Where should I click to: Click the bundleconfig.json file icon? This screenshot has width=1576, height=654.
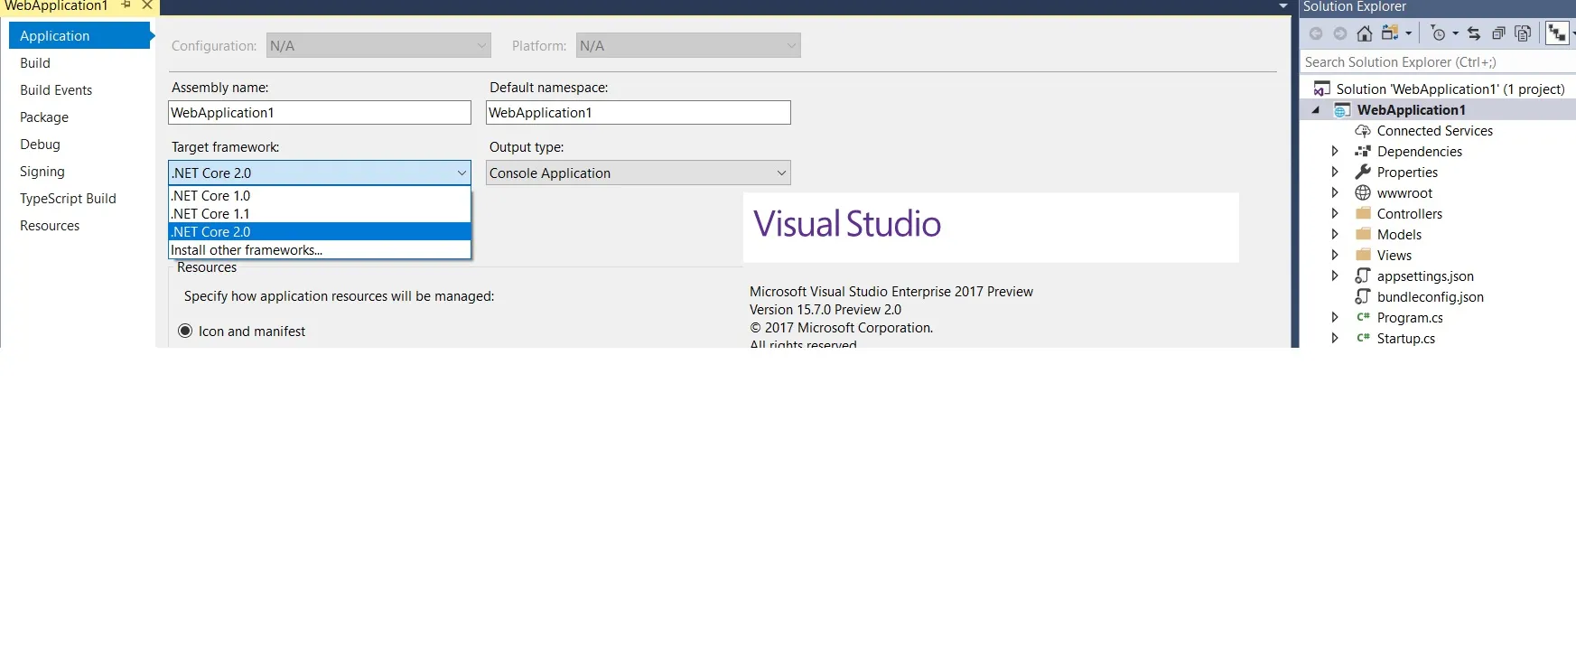[x=1363, y=297]
